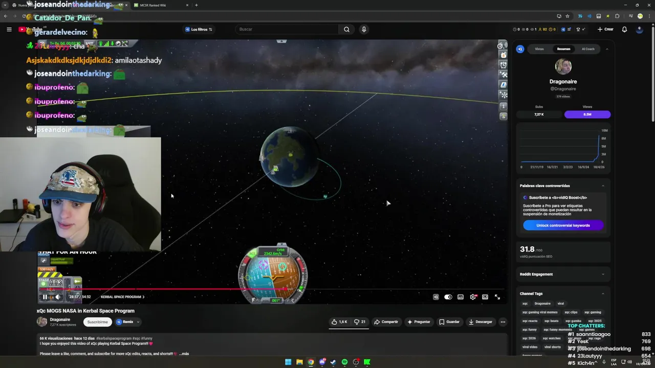The height and width of the screenshot is (368, 655).
Task: Open video player settings gear
Action: click(473, 297)
